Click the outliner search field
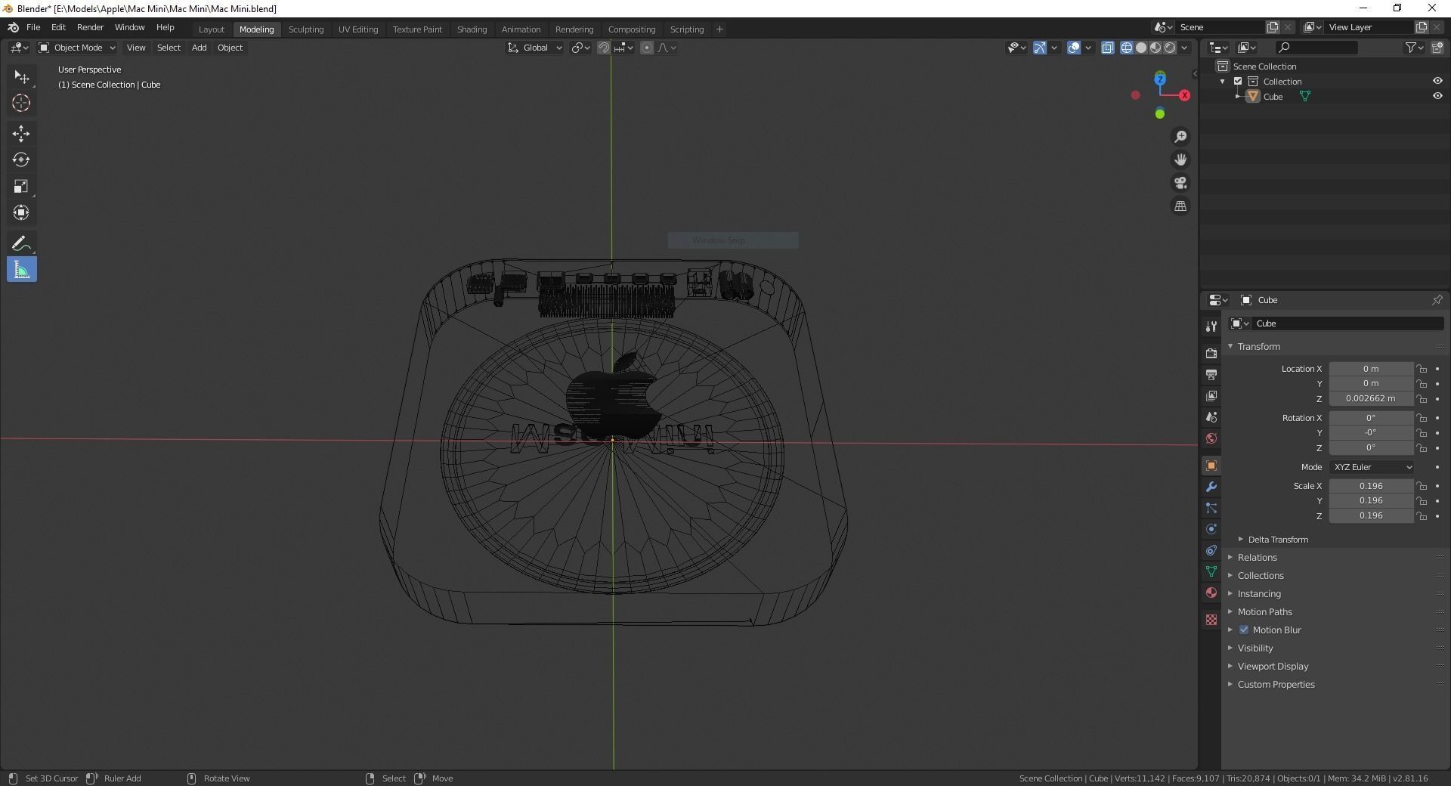1451x786 pixels. [x=1316, y=48]
